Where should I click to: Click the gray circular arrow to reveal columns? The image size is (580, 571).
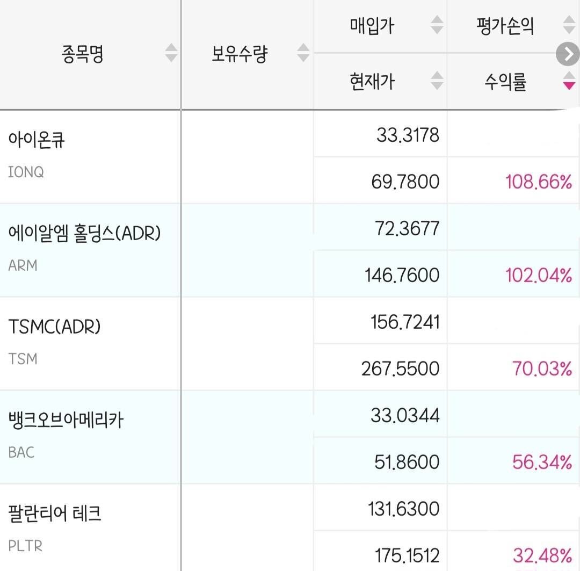(x=567, y=54)
